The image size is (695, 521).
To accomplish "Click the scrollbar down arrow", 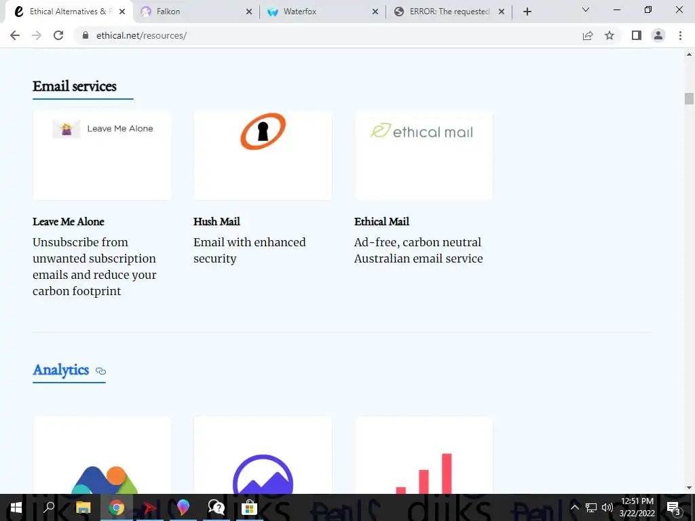I will [x=689, y=488].
